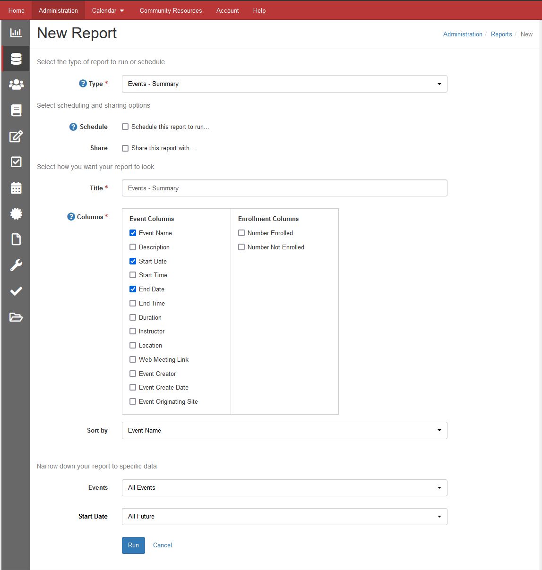Click the wrench tools icon in the sidebar
The height and width of the screenshot is (570, 542).
point(16,265)
